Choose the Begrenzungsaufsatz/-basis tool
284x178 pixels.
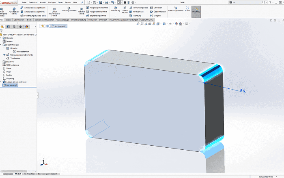pyautogui.click(x=33, y=16)
